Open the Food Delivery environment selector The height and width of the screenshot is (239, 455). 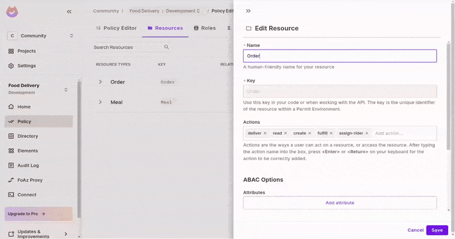coord(40,89)
